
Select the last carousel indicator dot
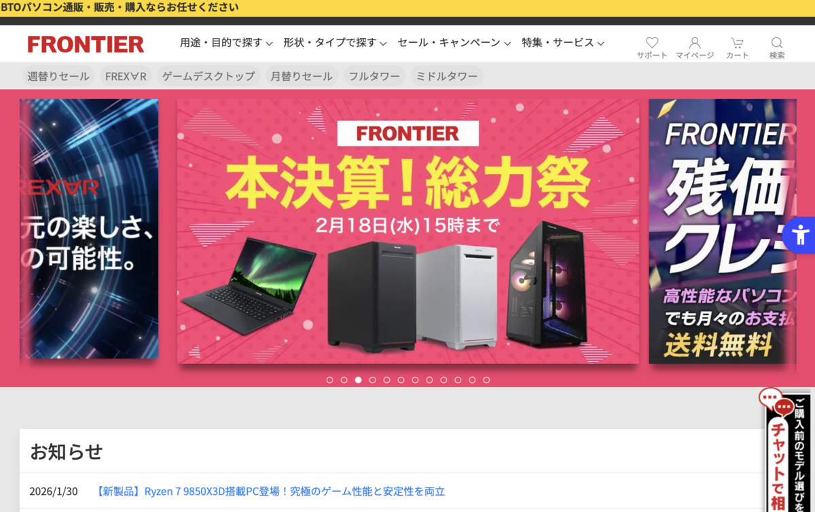click(x=486, y=380)
